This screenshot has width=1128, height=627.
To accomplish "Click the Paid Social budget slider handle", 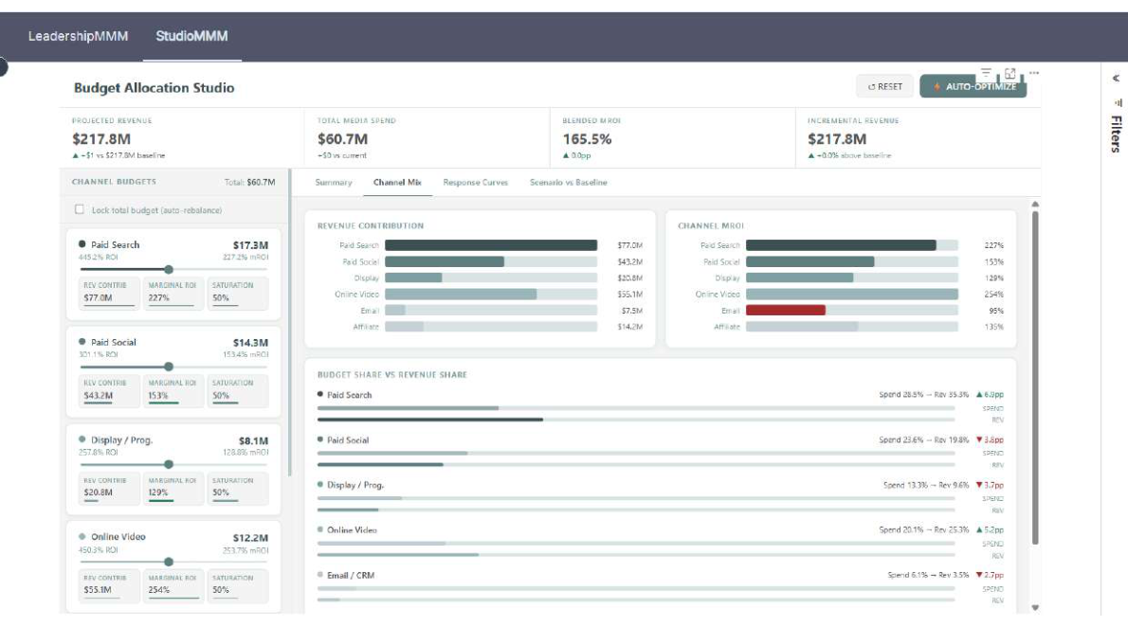I will [x=169, y=367].
